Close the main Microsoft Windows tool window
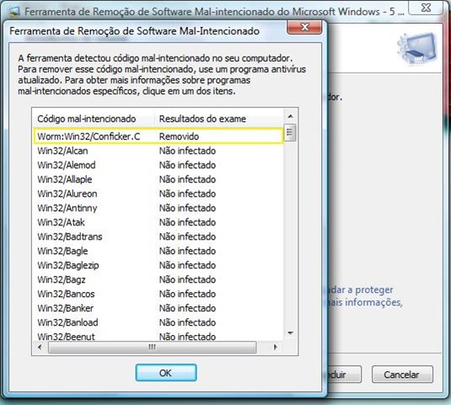 click(426, 8)
